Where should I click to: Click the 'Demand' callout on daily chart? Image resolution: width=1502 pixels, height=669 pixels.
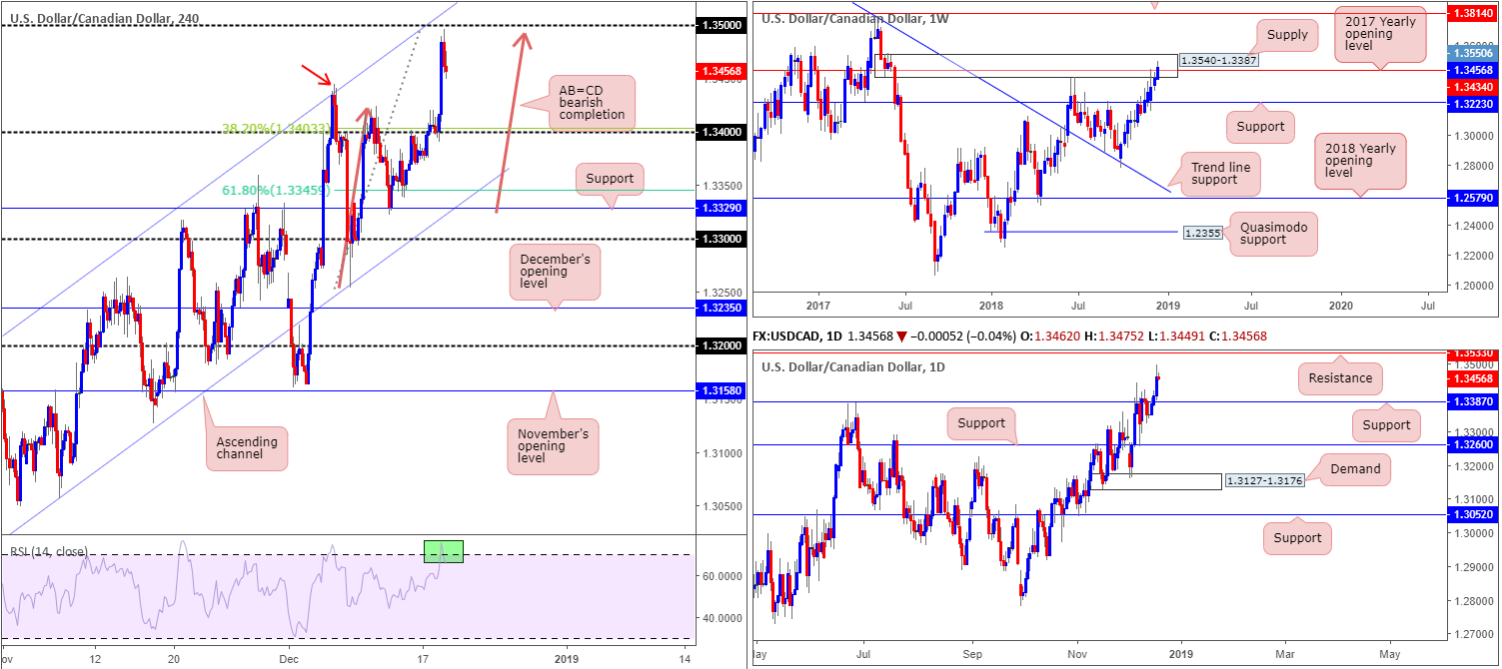[1355, 468]
